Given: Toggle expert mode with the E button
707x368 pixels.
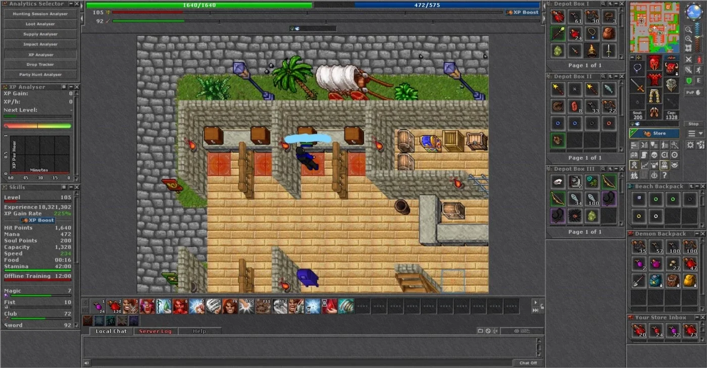Looking at the screenshot, I should click(x=699, y=81).
